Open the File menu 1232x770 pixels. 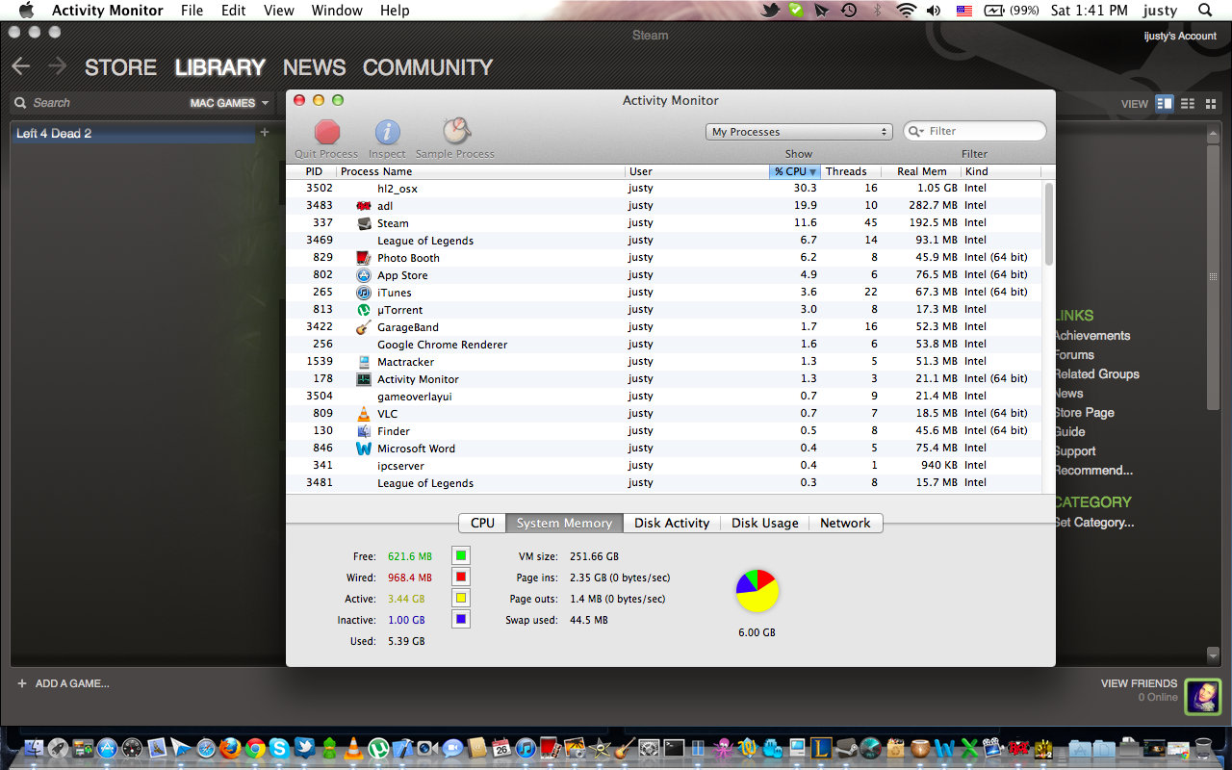[x=192, y=11]
